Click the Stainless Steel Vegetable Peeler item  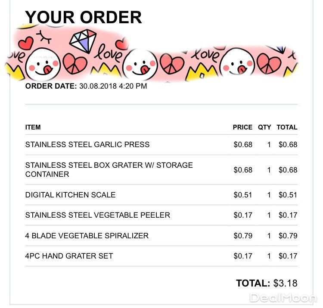(x=98, y=215)
